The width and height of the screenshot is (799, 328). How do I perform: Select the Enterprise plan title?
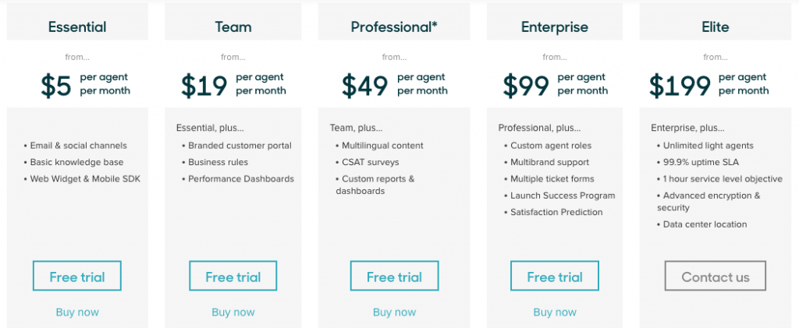click(555, 27)
